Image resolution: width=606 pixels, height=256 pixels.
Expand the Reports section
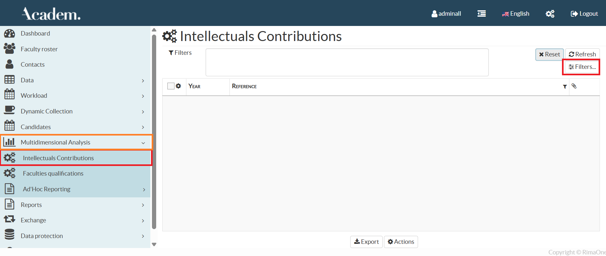click(143, 205)
